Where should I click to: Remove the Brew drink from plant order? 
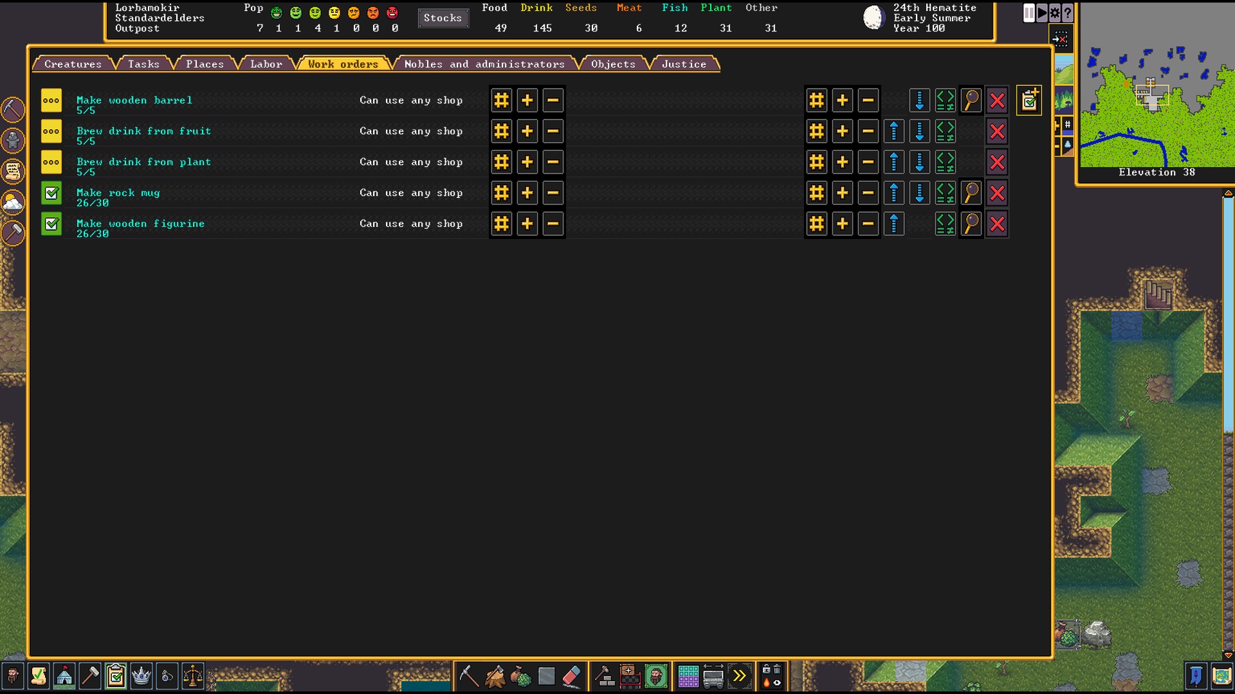(x=997, y=162)
